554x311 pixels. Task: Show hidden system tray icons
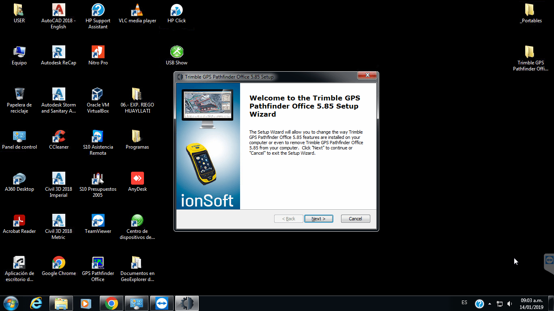pyautogui.click(x=490, y=304)
